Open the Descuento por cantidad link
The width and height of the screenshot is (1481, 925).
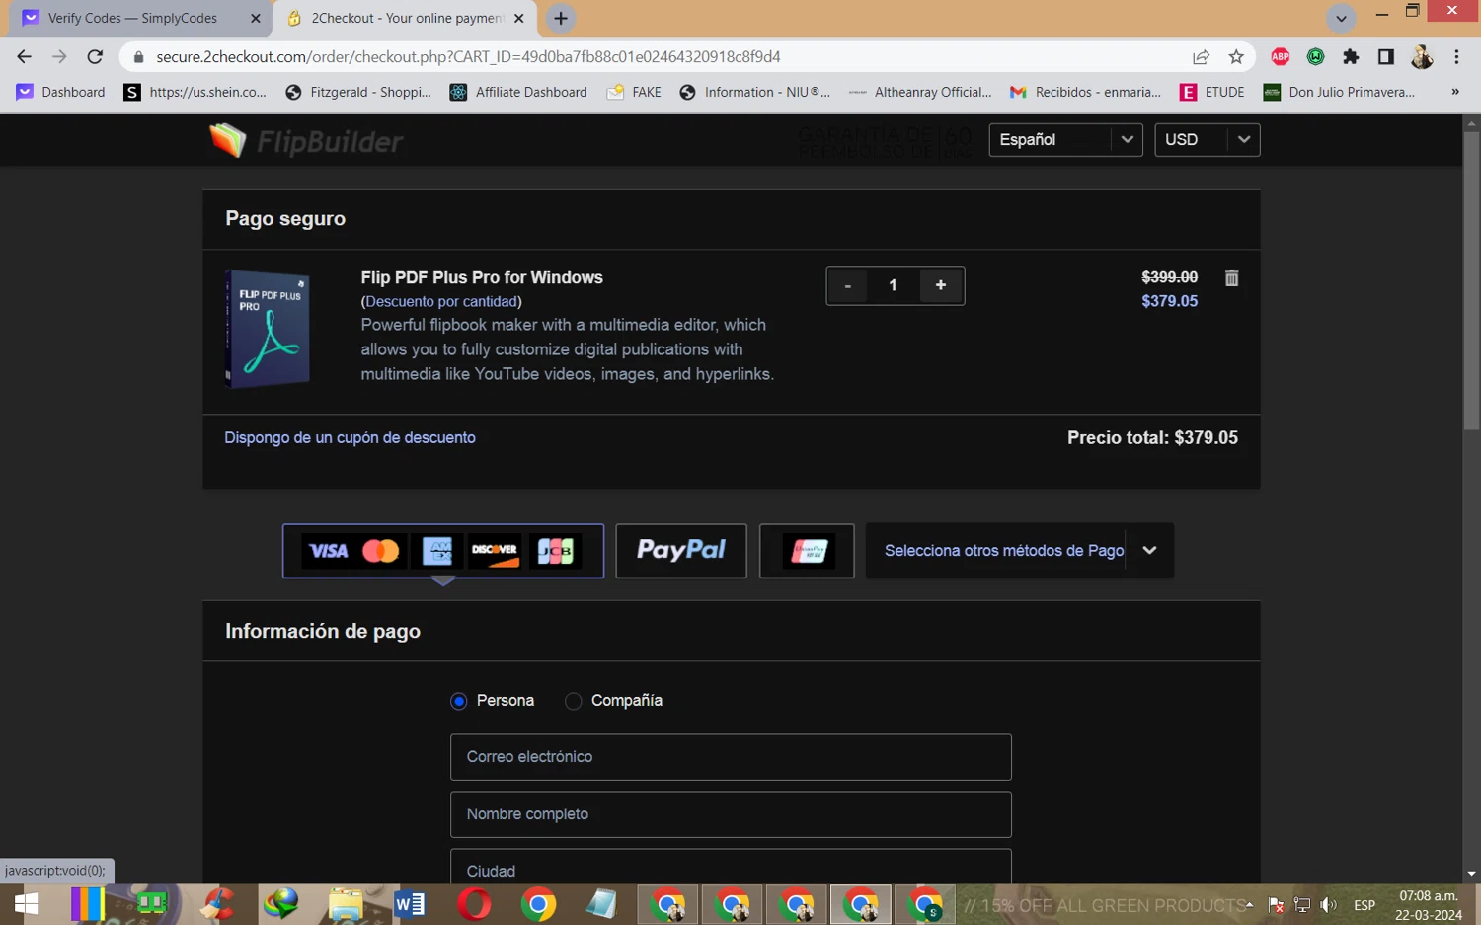[441, 301]
